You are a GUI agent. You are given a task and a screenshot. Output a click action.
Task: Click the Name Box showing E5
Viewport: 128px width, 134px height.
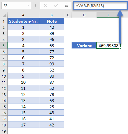coord(16,6)
